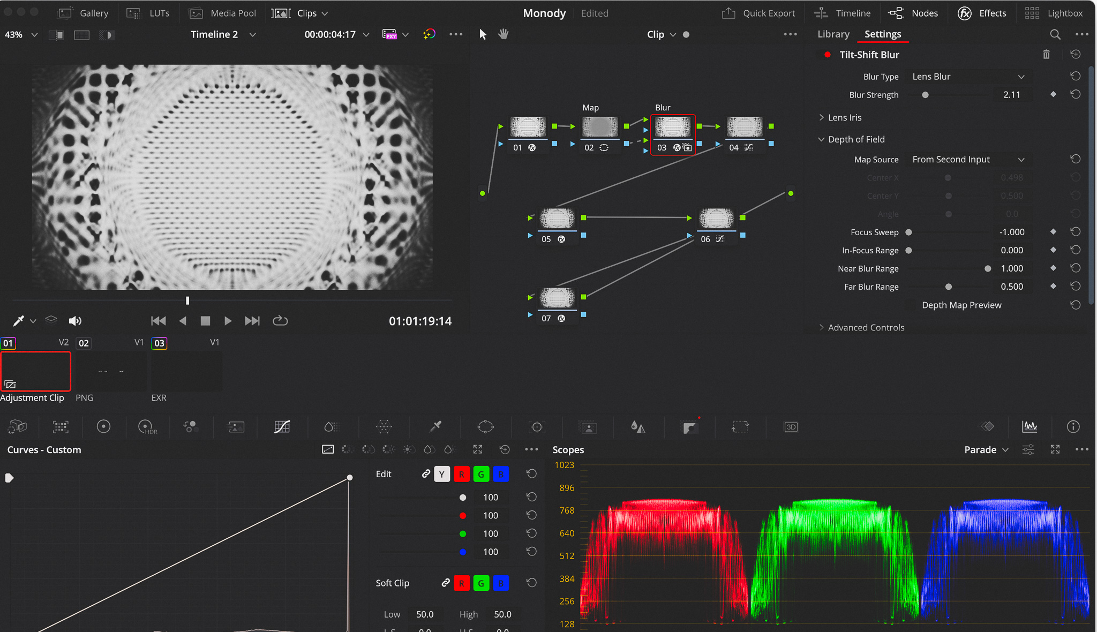Open the Qualifier eyedropper palette
Screen dimensions: 1097x632
[435, 427]
